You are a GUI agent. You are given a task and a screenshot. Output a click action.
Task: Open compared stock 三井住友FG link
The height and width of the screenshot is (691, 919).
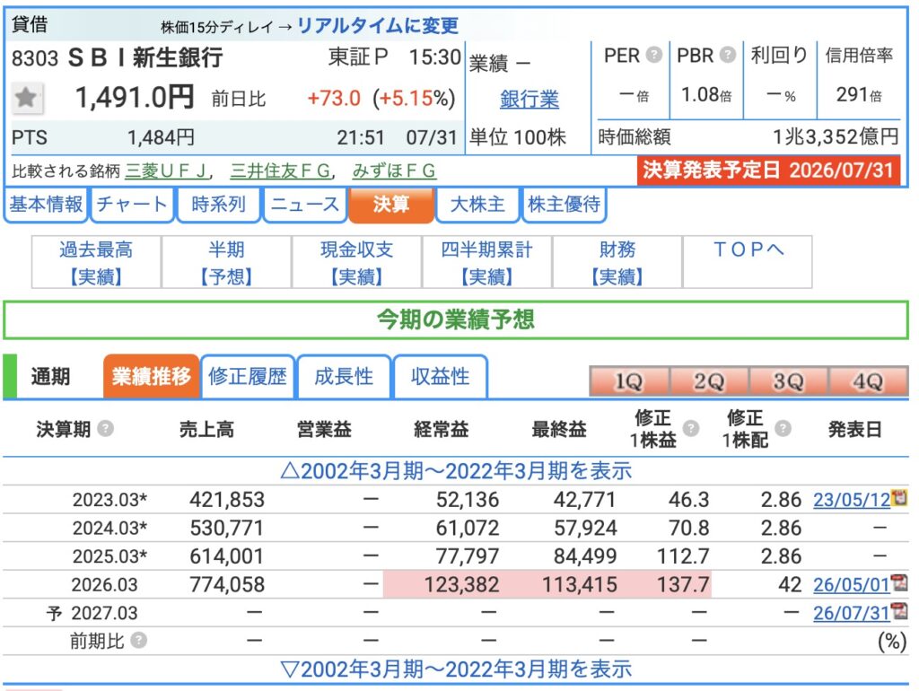click(281, 171)
